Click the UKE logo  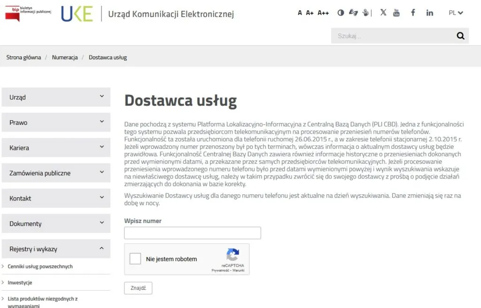click(77, 14)
